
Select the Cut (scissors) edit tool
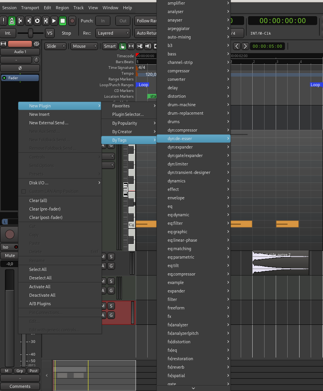pos(140,46)
